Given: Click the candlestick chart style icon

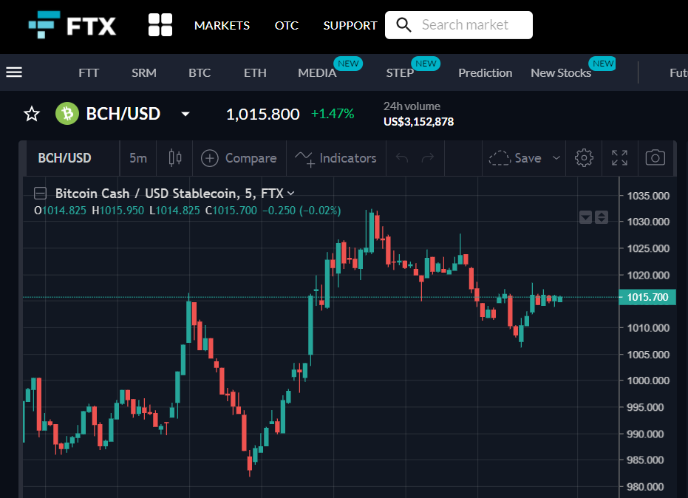Looking at the screenshot, I should (x=175, y=158).
